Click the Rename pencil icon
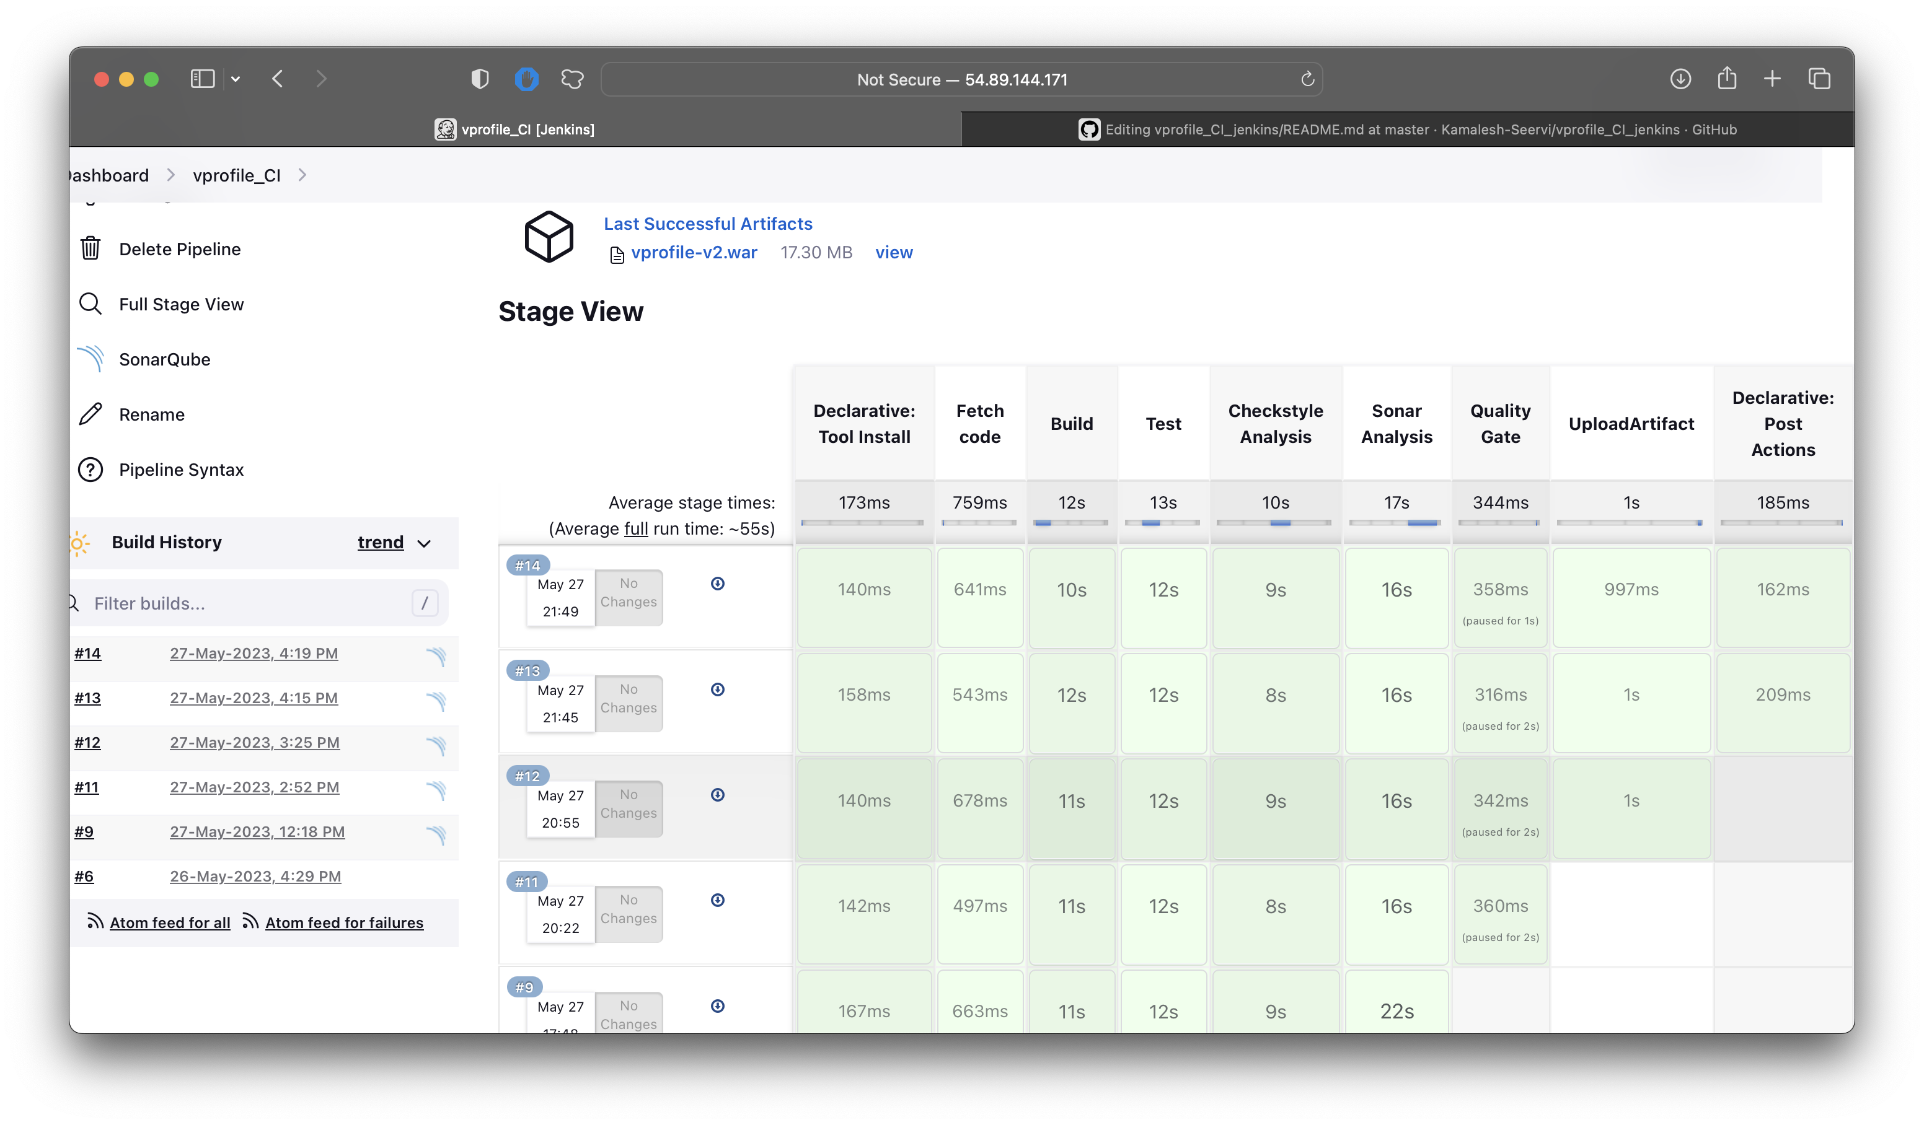This screenshot has width=1924, height=1125. coord(91,414)
